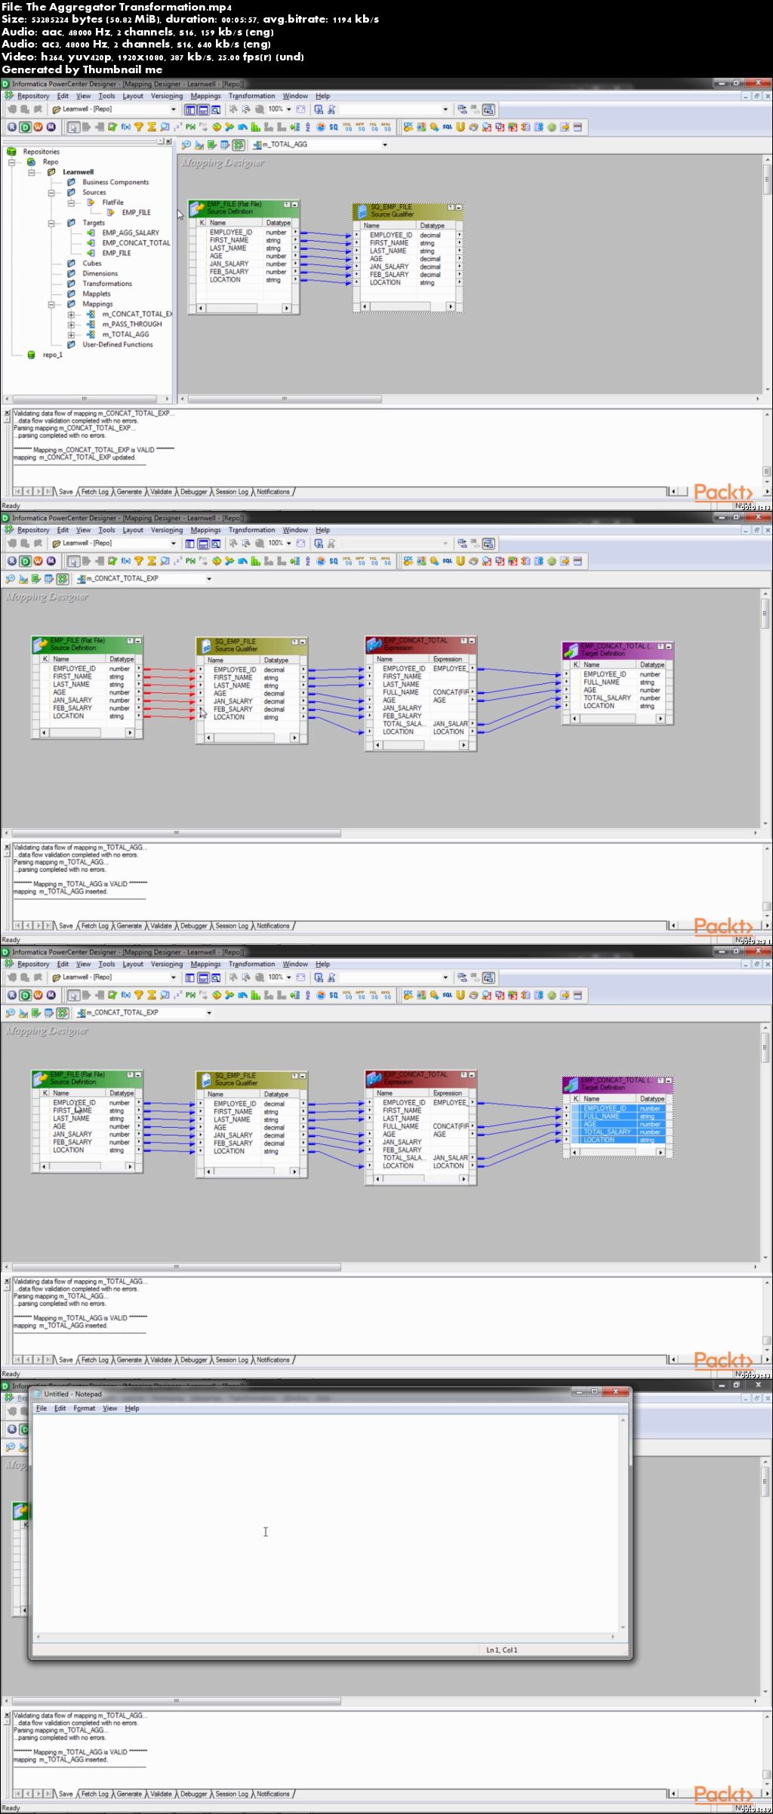Click 'Ln 1, Col 1' in Notepad status bar

click(x=502, y=1649)
